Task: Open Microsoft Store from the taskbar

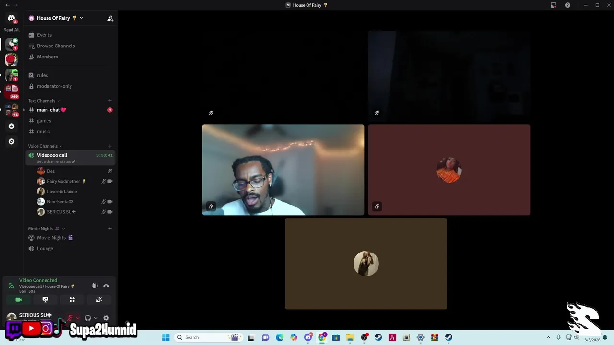Action: [x=336, y=337]
